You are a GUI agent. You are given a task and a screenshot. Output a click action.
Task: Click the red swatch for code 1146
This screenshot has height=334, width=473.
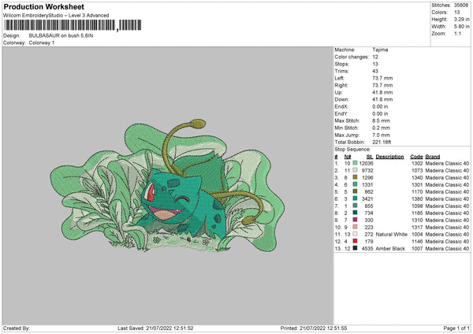pyautogui.click(x=356, y=242)
